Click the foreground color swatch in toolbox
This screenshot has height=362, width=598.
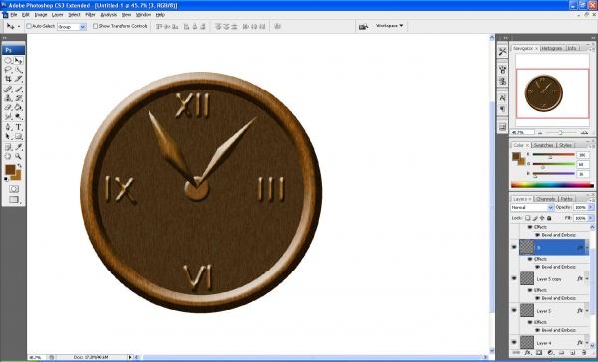[10, 170]
